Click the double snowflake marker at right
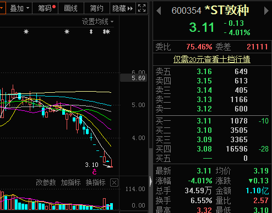The height and width of the screenshot is (213, 272). point(106,32)
